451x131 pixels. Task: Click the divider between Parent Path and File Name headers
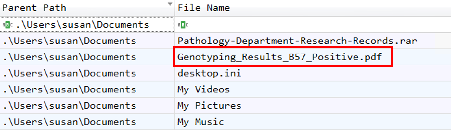tap(174, 8)
